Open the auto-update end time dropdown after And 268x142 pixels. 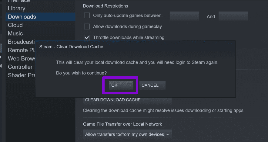click(233, 16)
